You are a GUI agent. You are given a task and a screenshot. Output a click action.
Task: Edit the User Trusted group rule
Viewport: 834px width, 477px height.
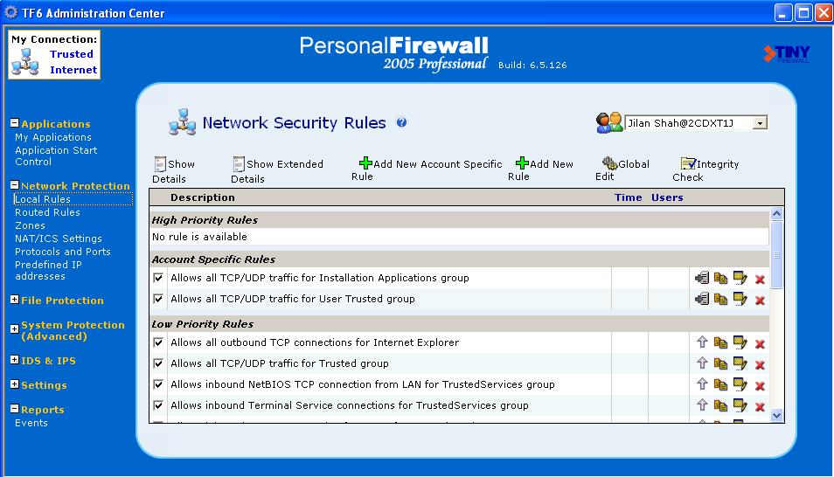tap(740, 299)
